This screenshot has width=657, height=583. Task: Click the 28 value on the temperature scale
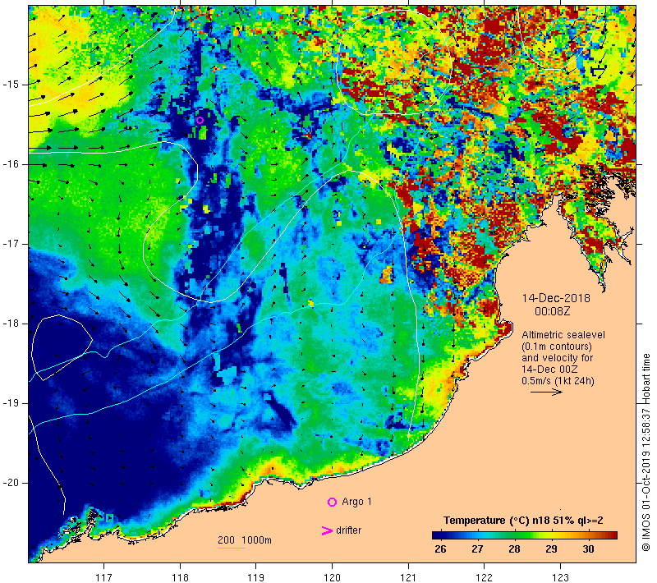[515, 549]
